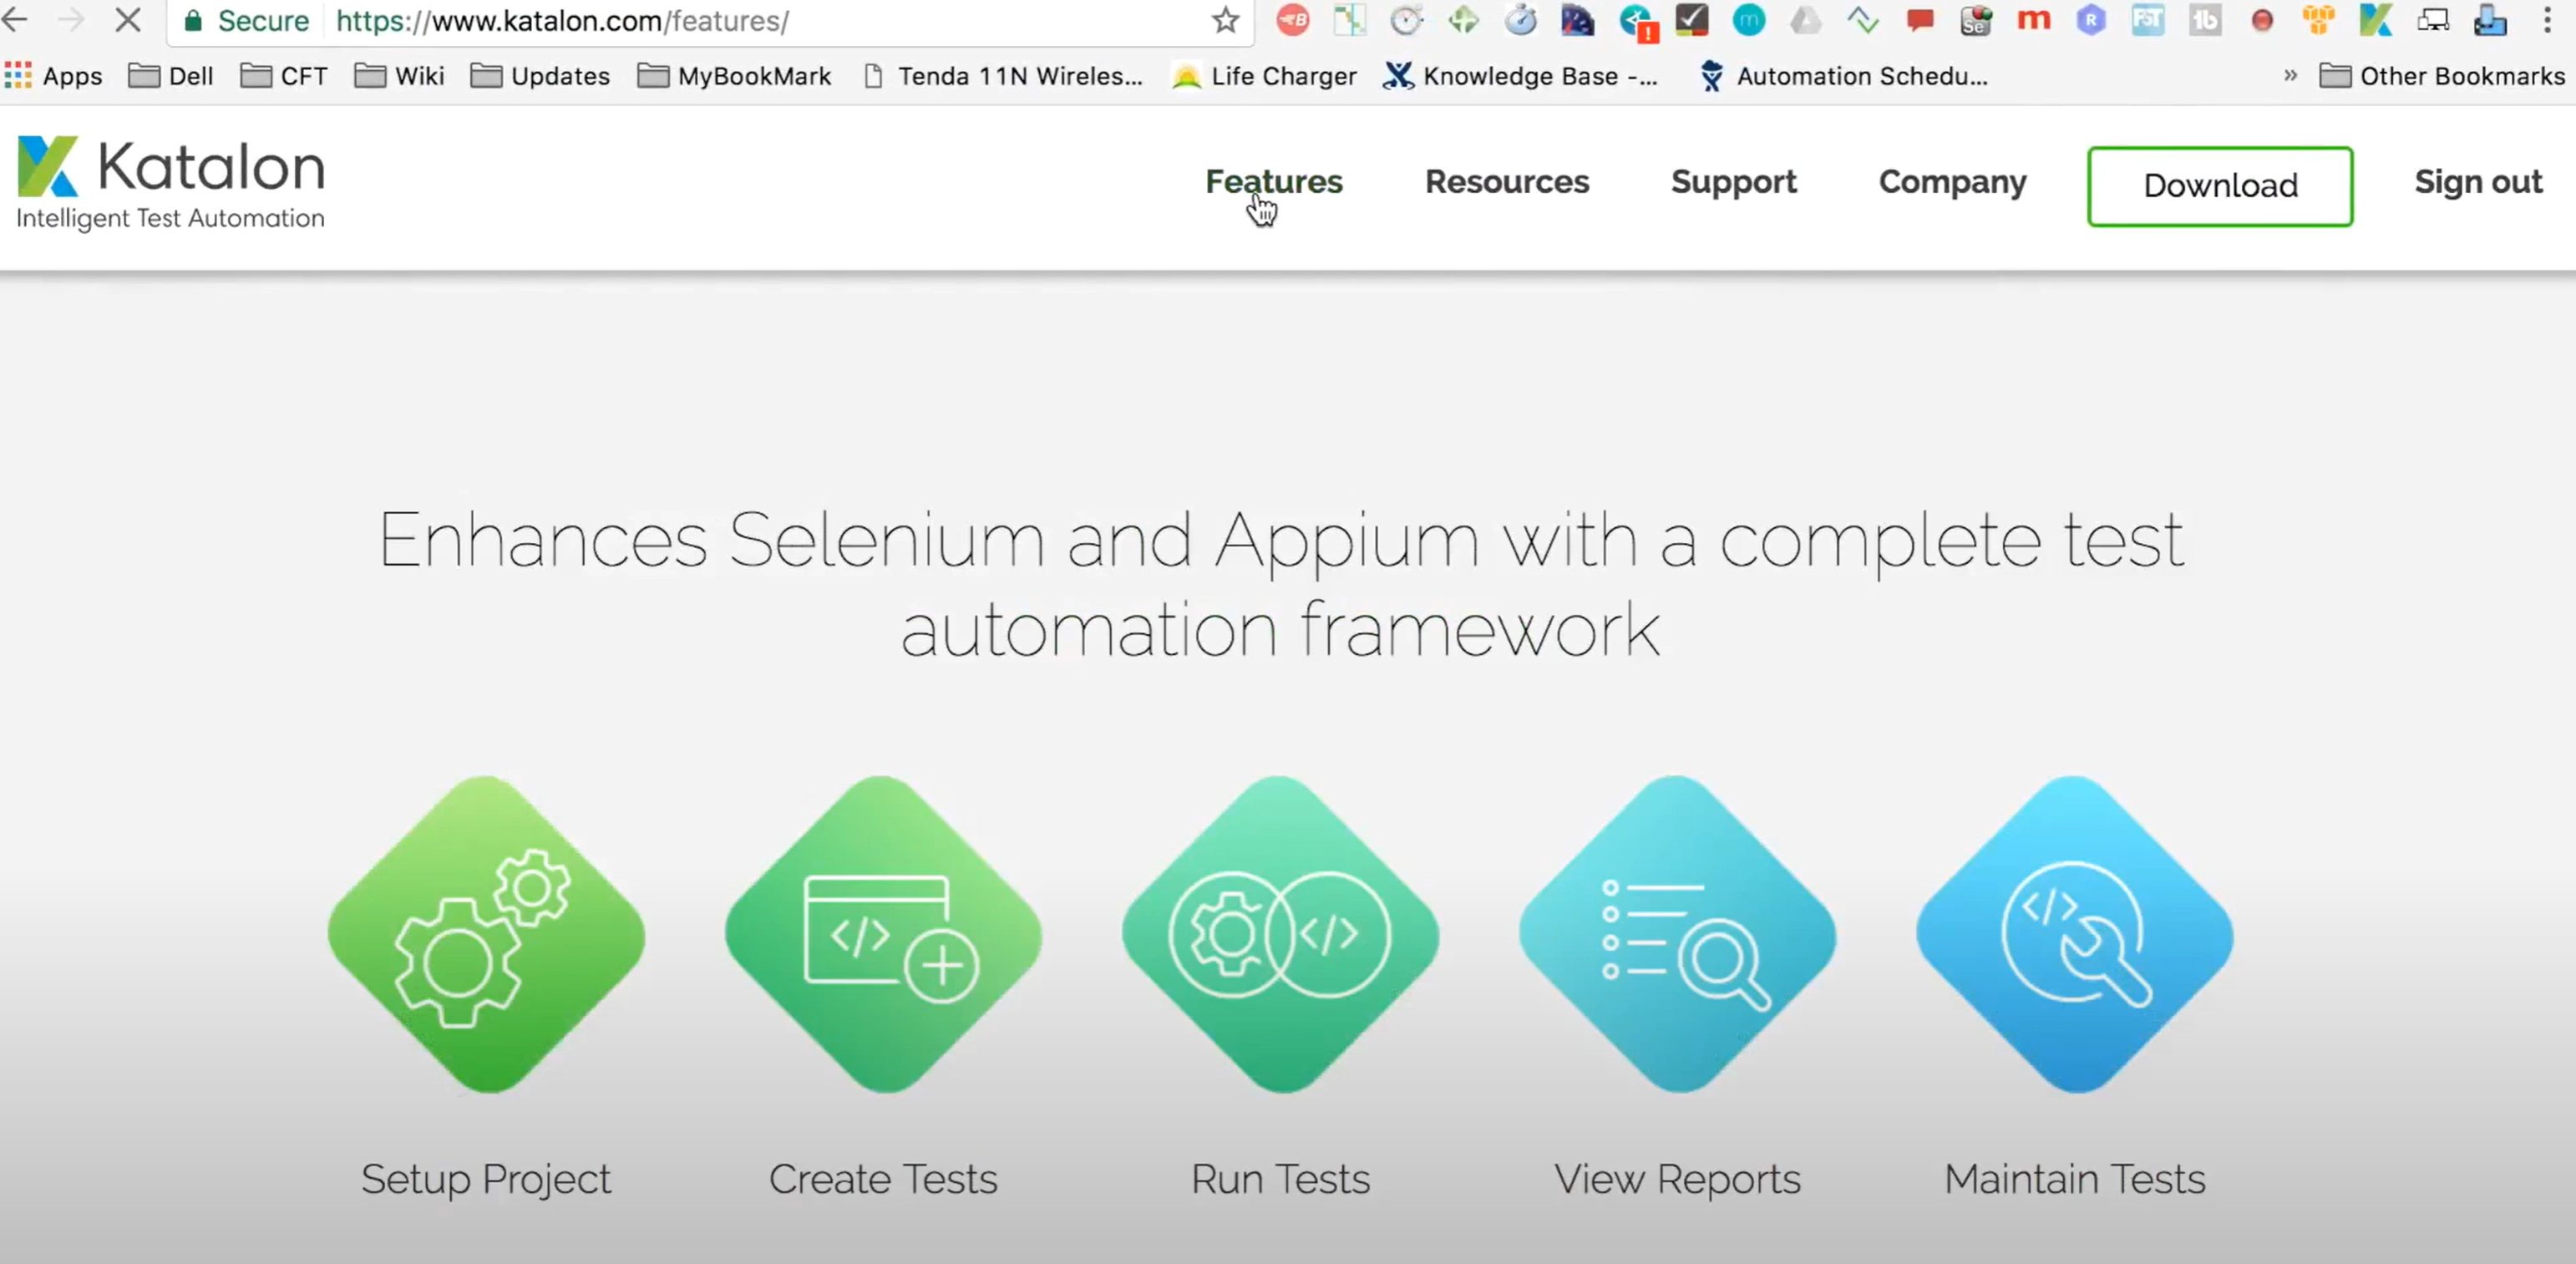The height and width of the screenshot is (1264, 2576).
Task: Click the light blue FST extension icon
Action: click(2147, 20)
